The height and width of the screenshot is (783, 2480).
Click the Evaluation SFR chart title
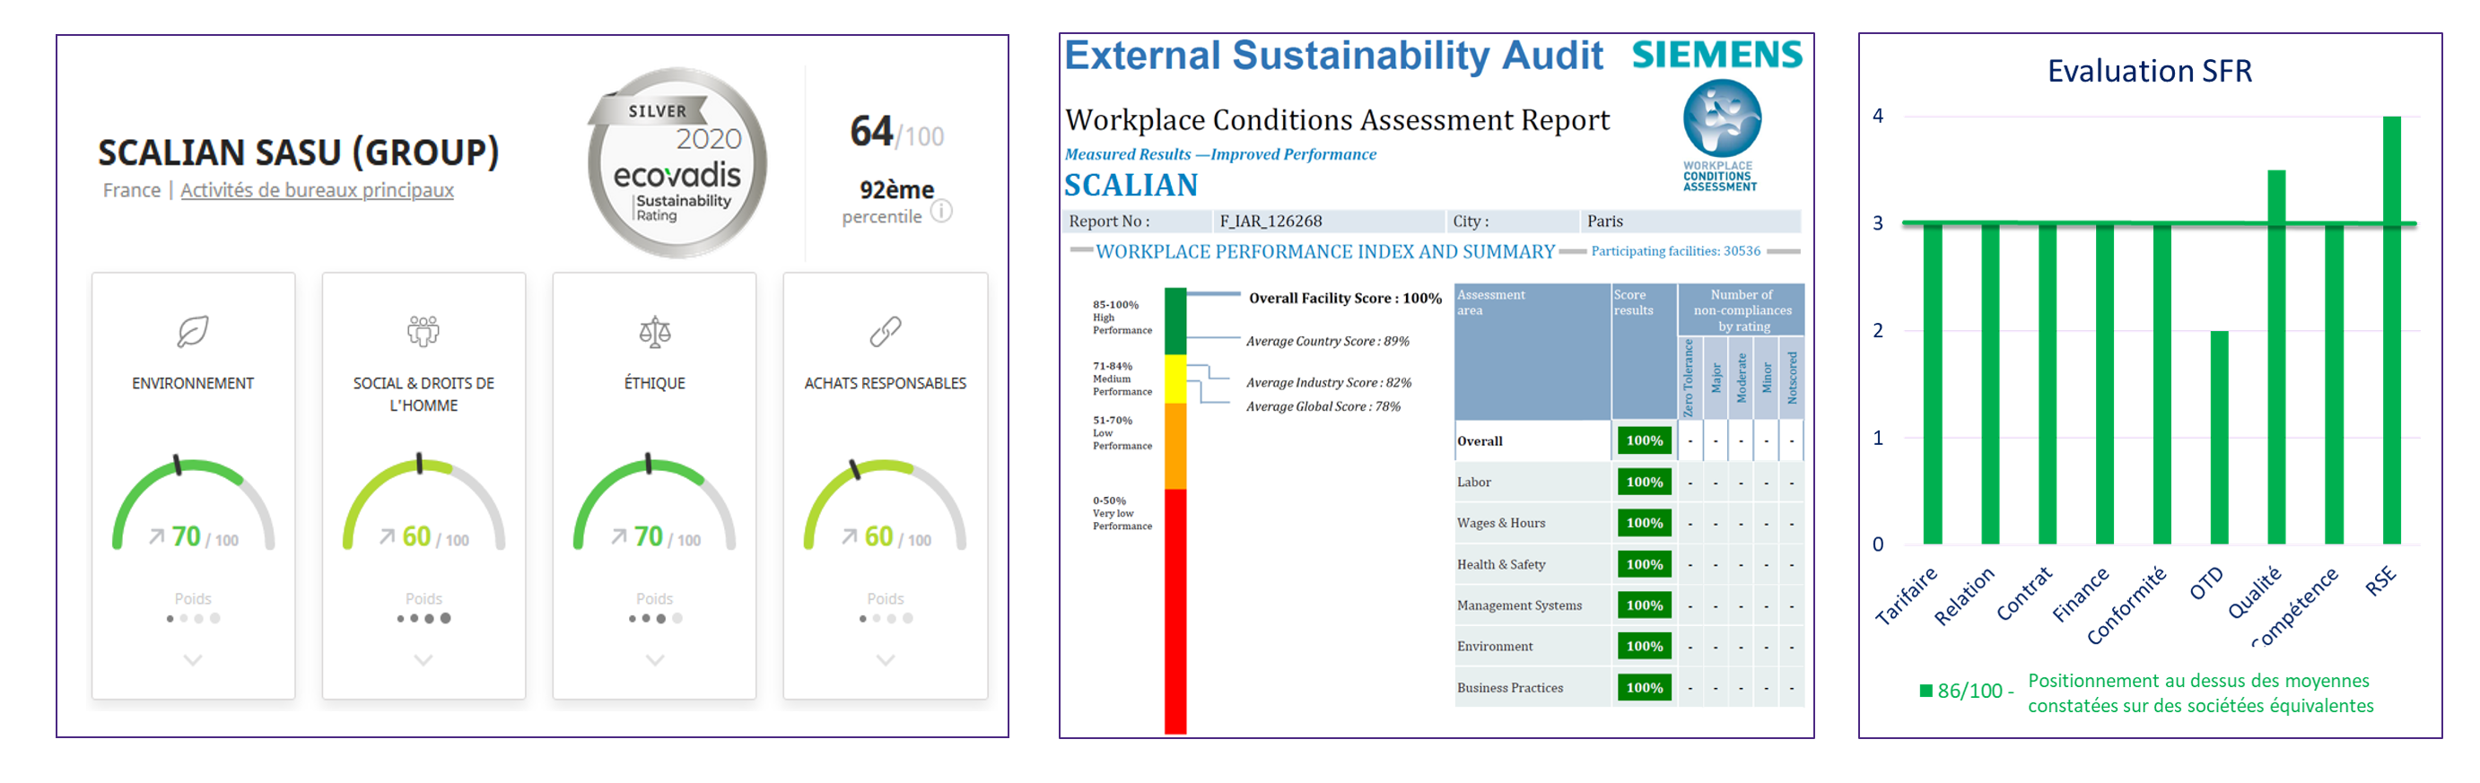click(x=2149, y=71)
